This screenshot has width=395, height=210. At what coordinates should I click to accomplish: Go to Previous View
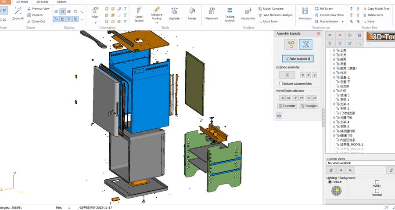coord(38,9)
